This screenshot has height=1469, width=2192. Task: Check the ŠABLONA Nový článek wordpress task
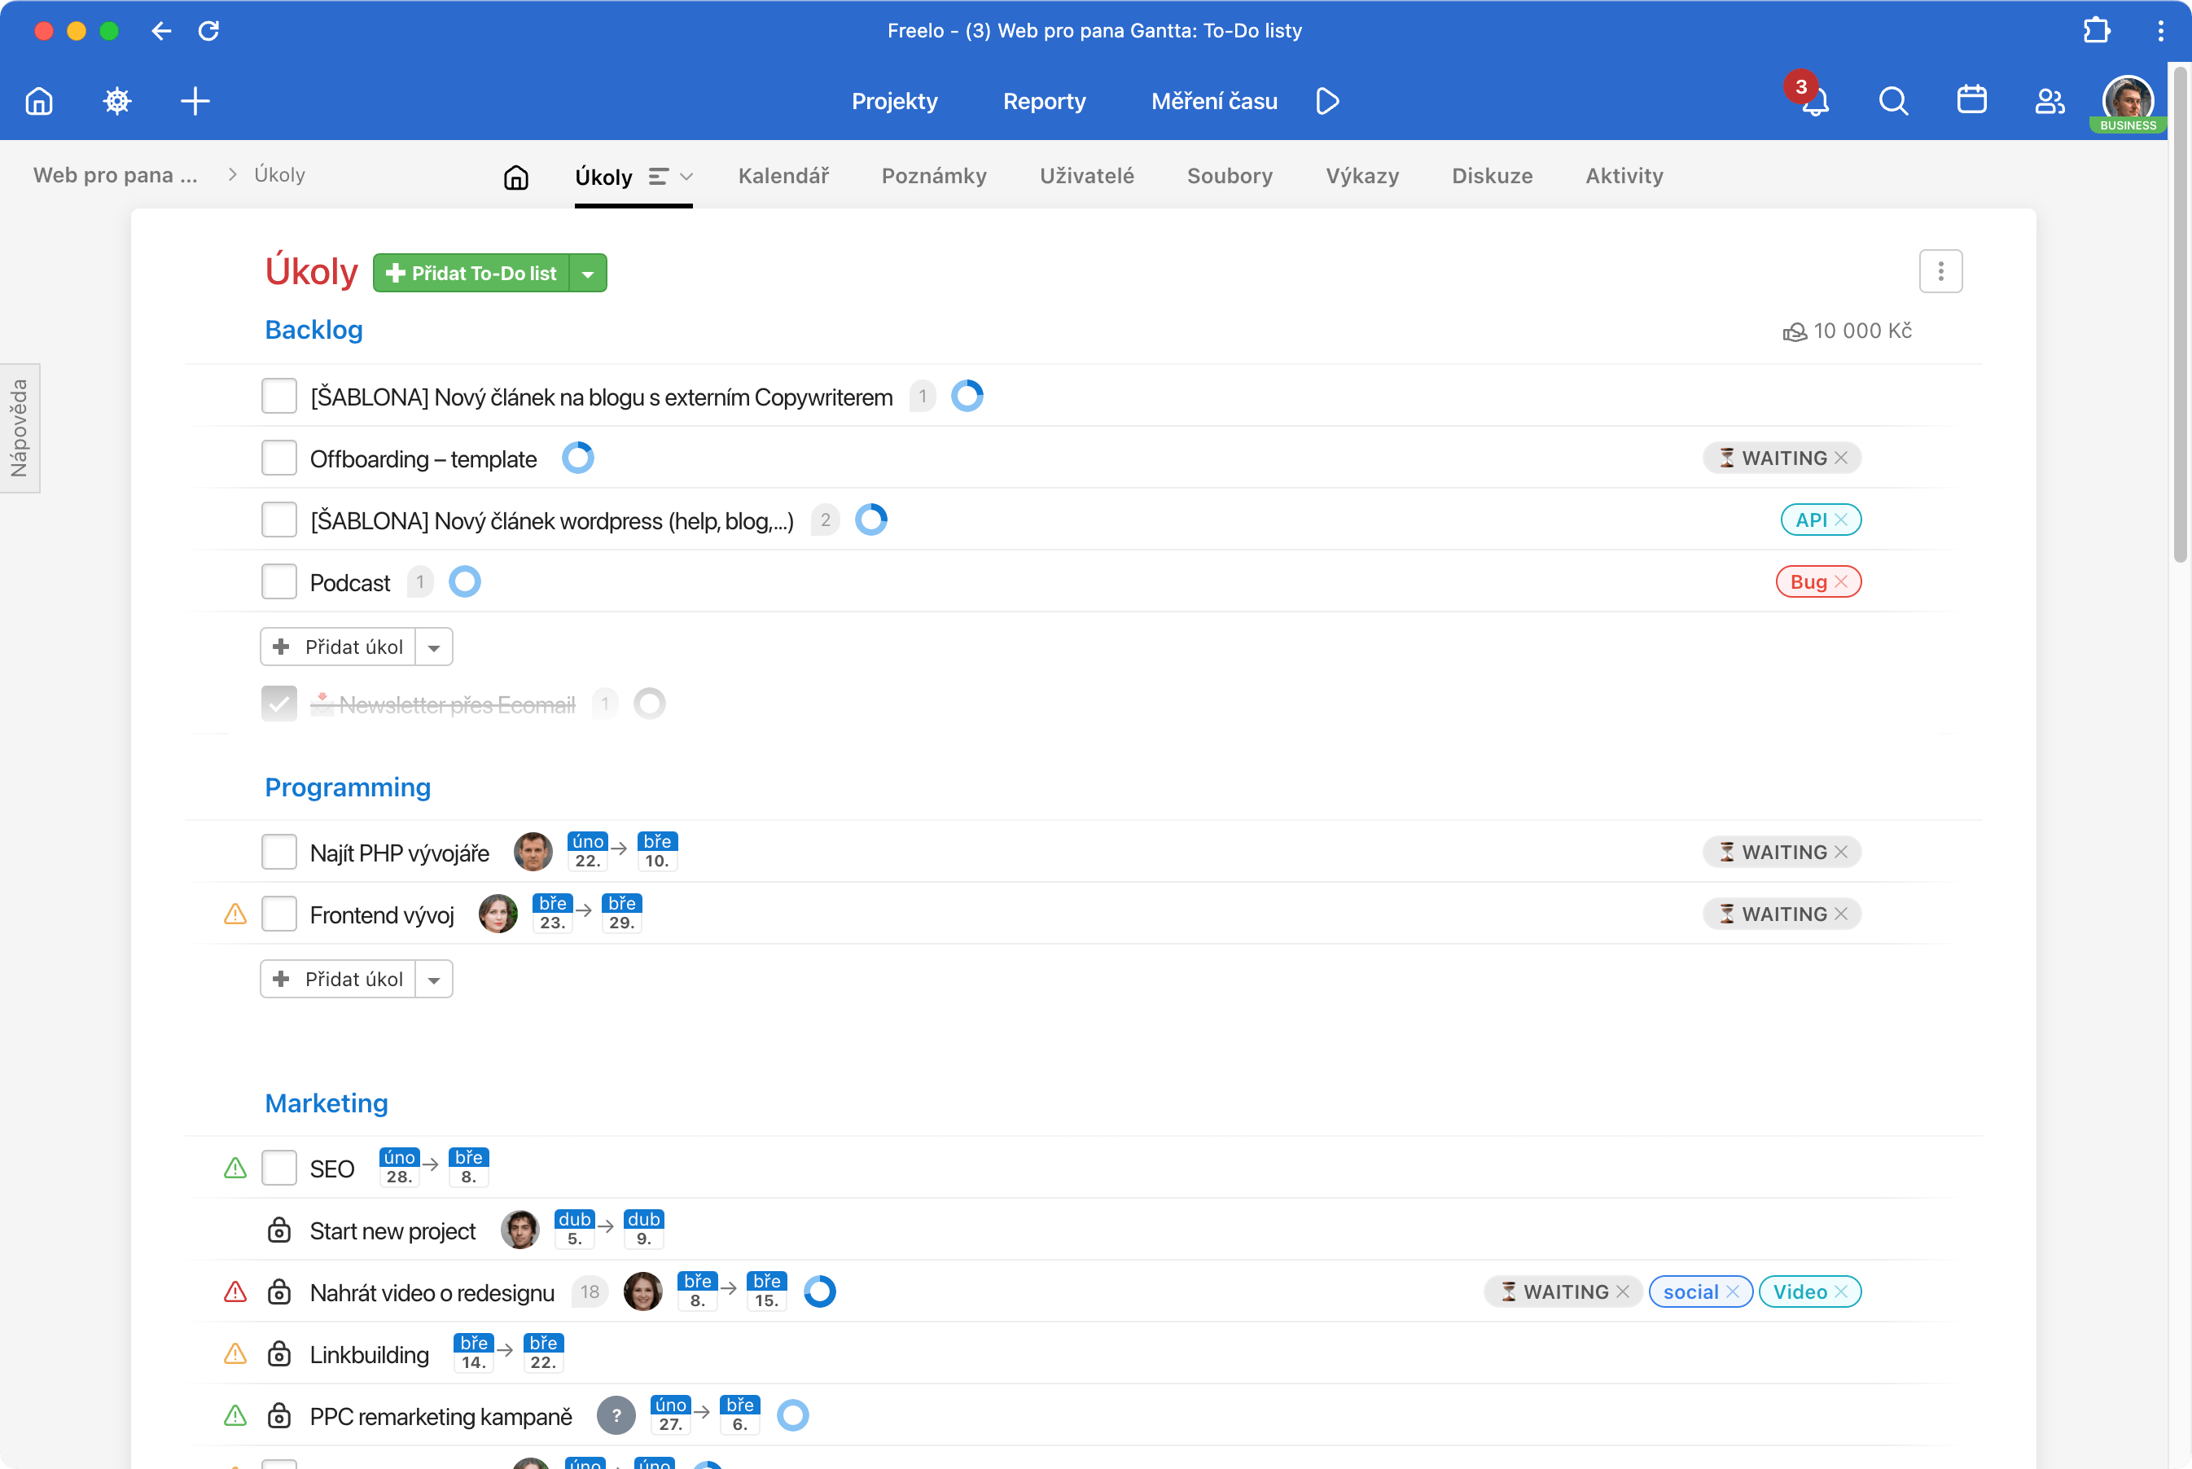279,520
